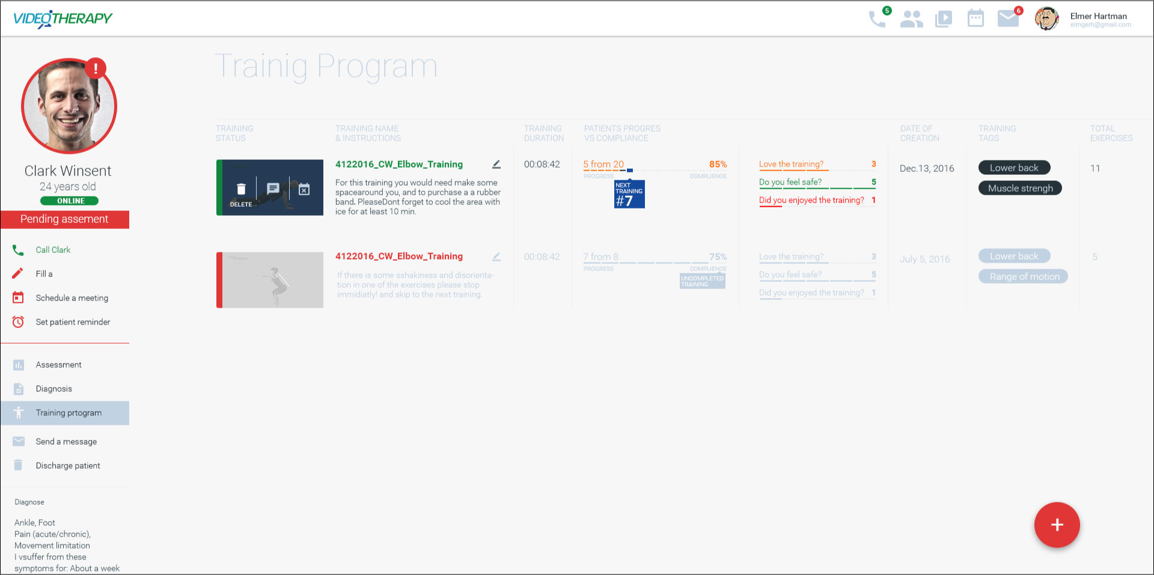Click the calendar icon beside Schedule a meeting
This screenshot has height=575, width=1154.
click(x=18, y=297)
